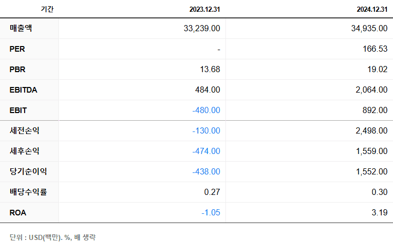
Task: Click the 세전손익 value 2,498.00
Action: [371, 131]
